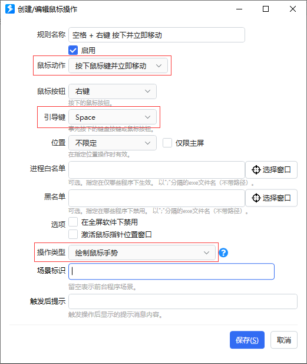Close the dialog with the X icon
The image size is (307, 364).
click(x=293, y=9)
